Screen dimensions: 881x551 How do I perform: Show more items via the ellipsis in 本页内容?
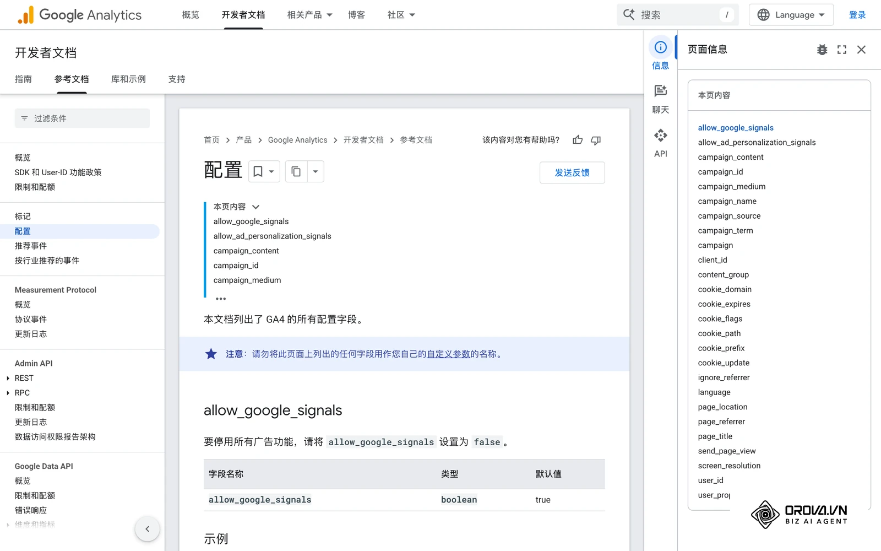[221, 299]
